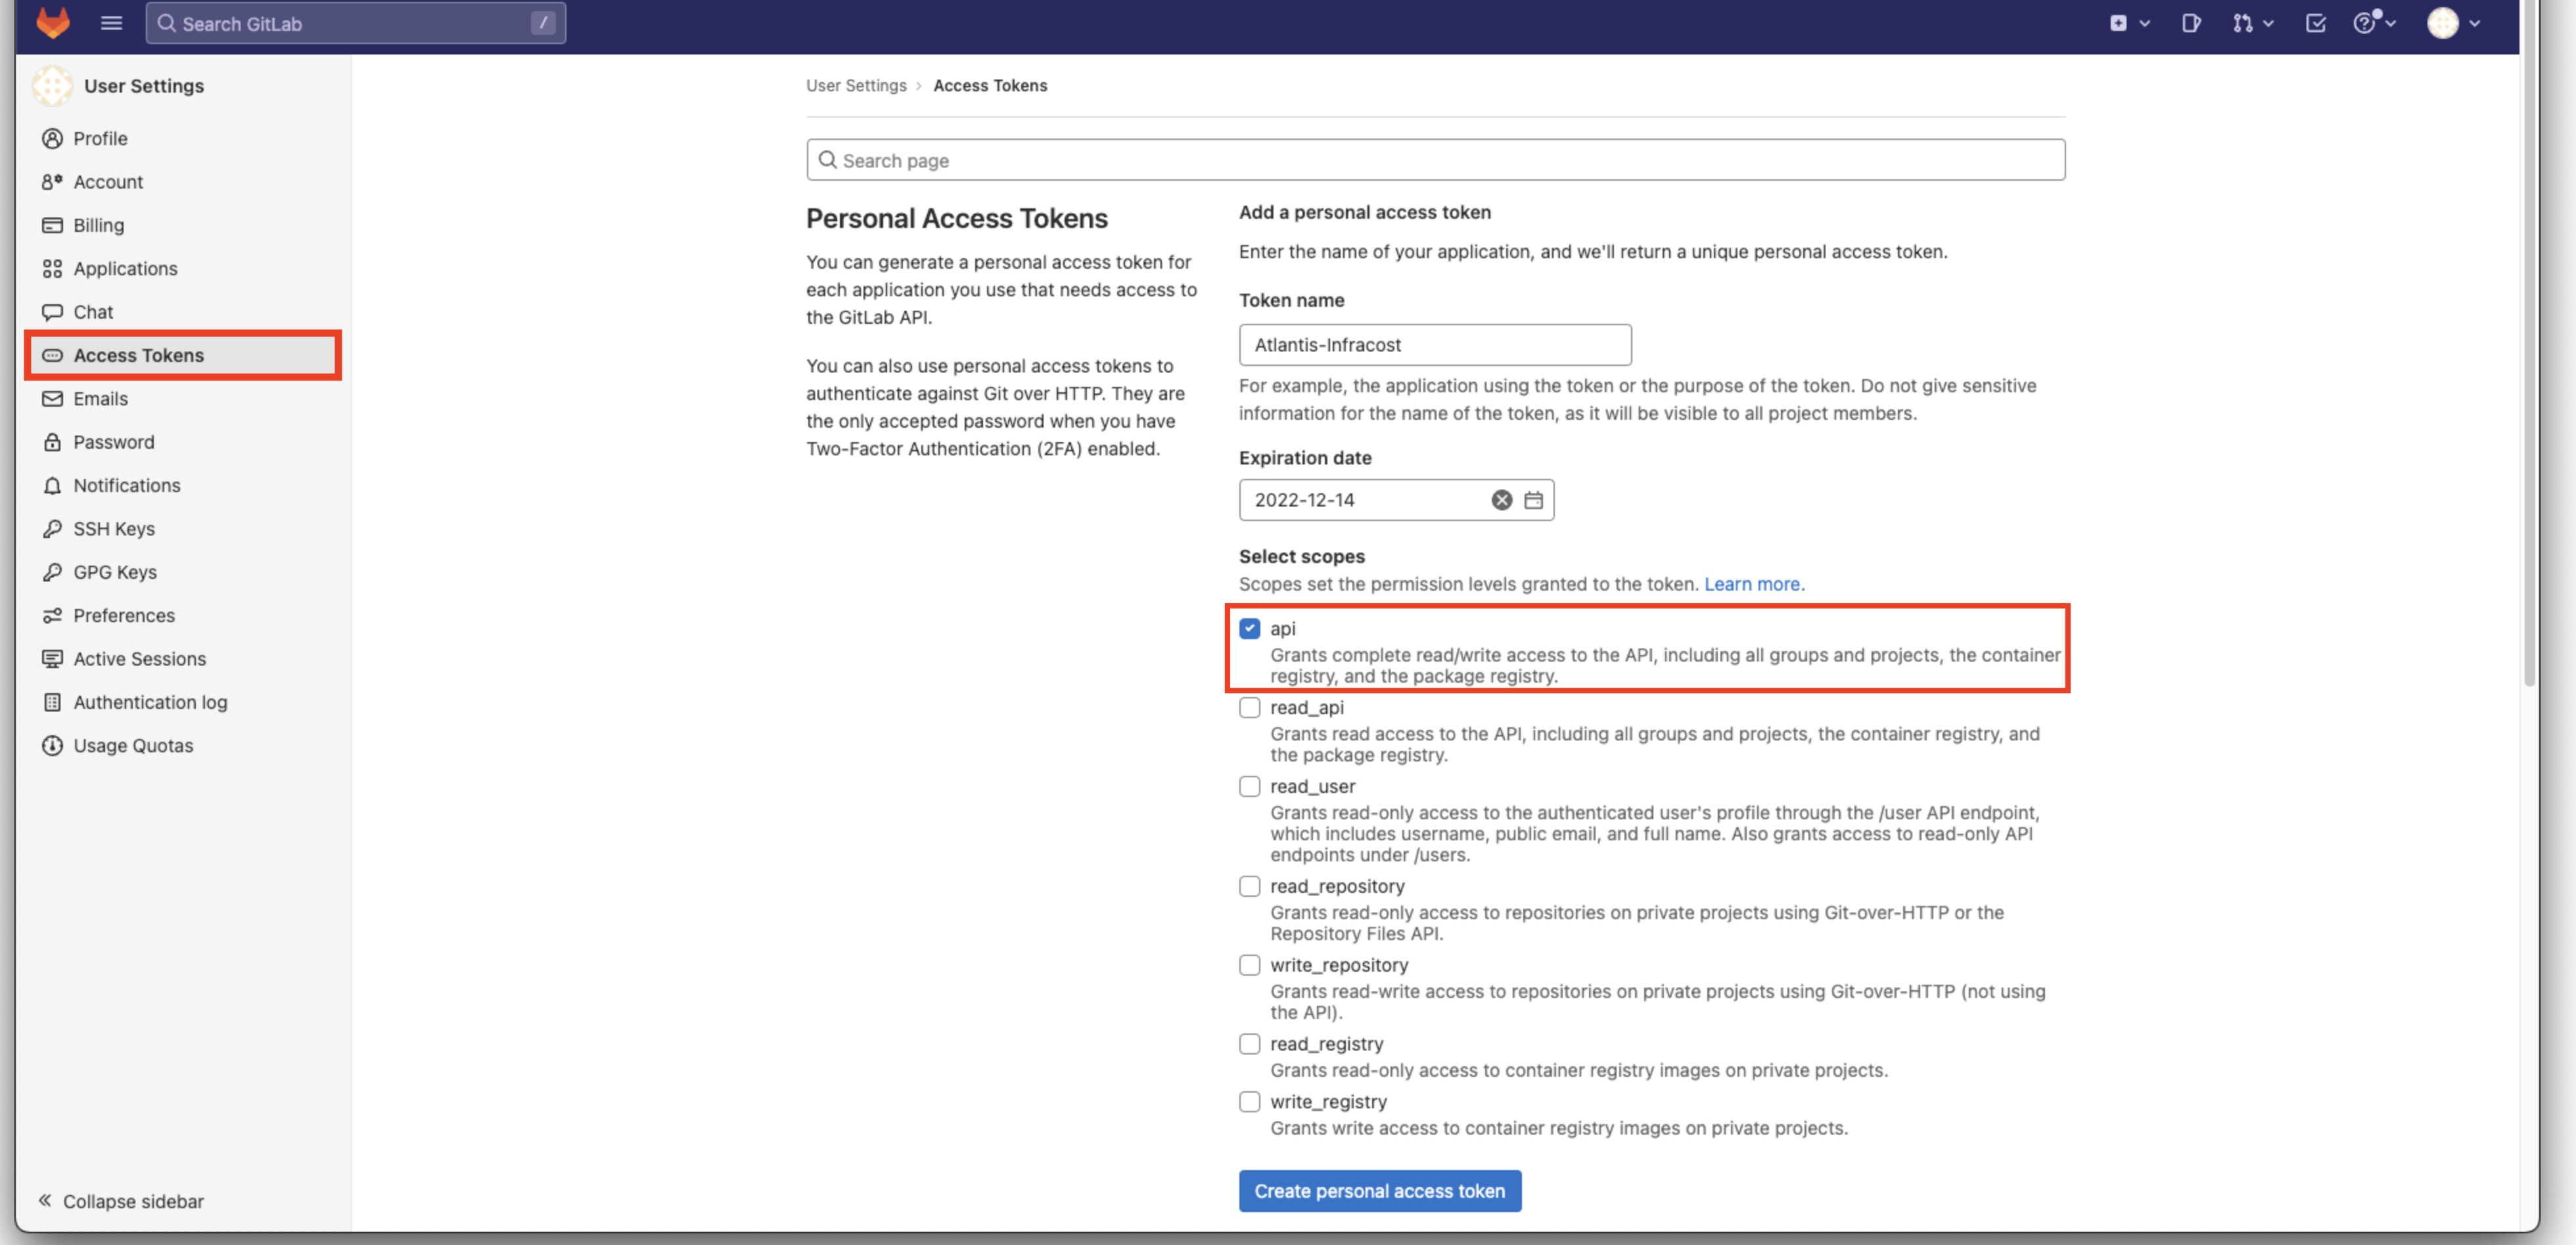Image resolution: width=2576 pixels, height=1245 pixels.
Task: Open the Learn more scopes link
Action: coord(1753,584)
